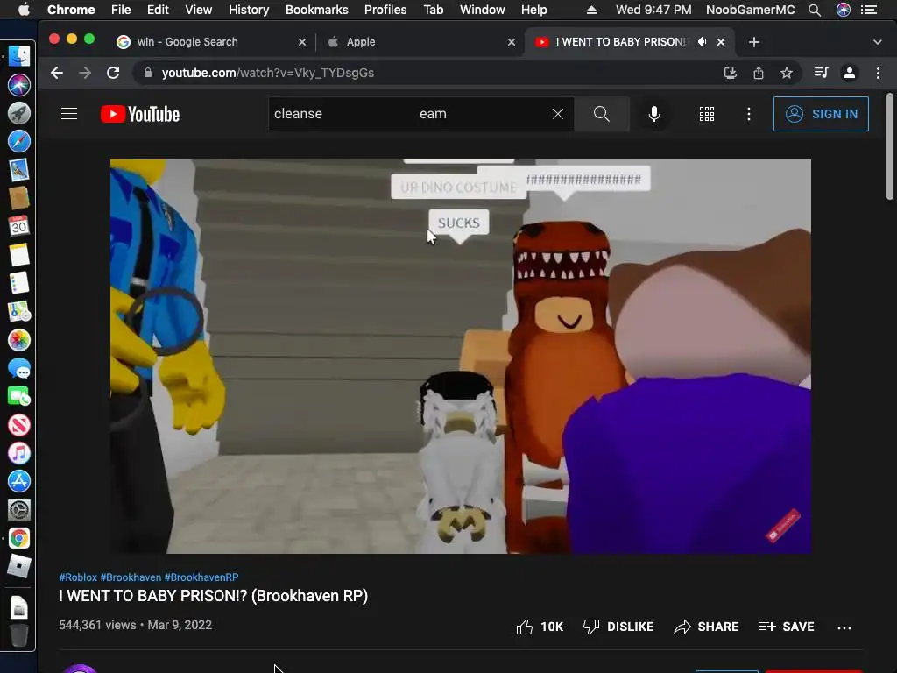Open Control Center in menu bar
This screenshot has height=673, width=897.
click(x=869, y=10)
